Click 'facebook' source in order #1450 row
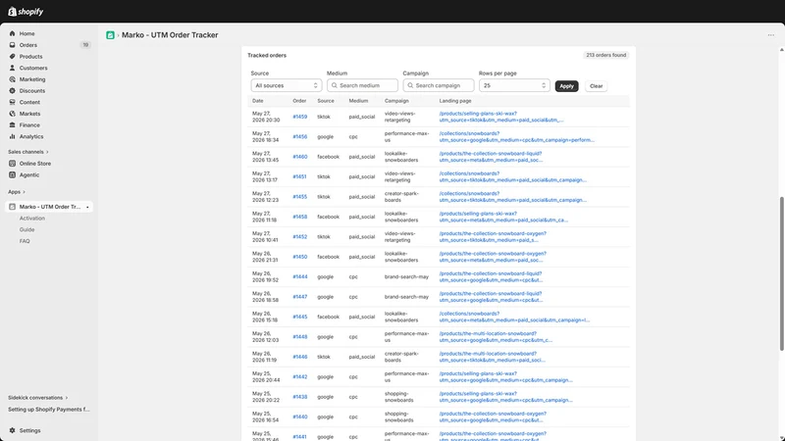The width and height of the screenshot is (785, 441). [x=328, y=257]
